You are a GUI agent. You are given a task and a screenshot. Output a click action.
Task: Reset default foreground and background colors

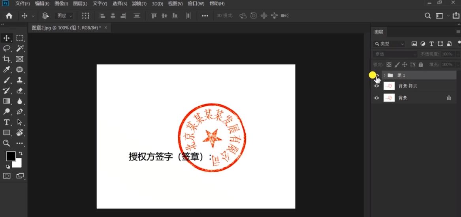8,167
